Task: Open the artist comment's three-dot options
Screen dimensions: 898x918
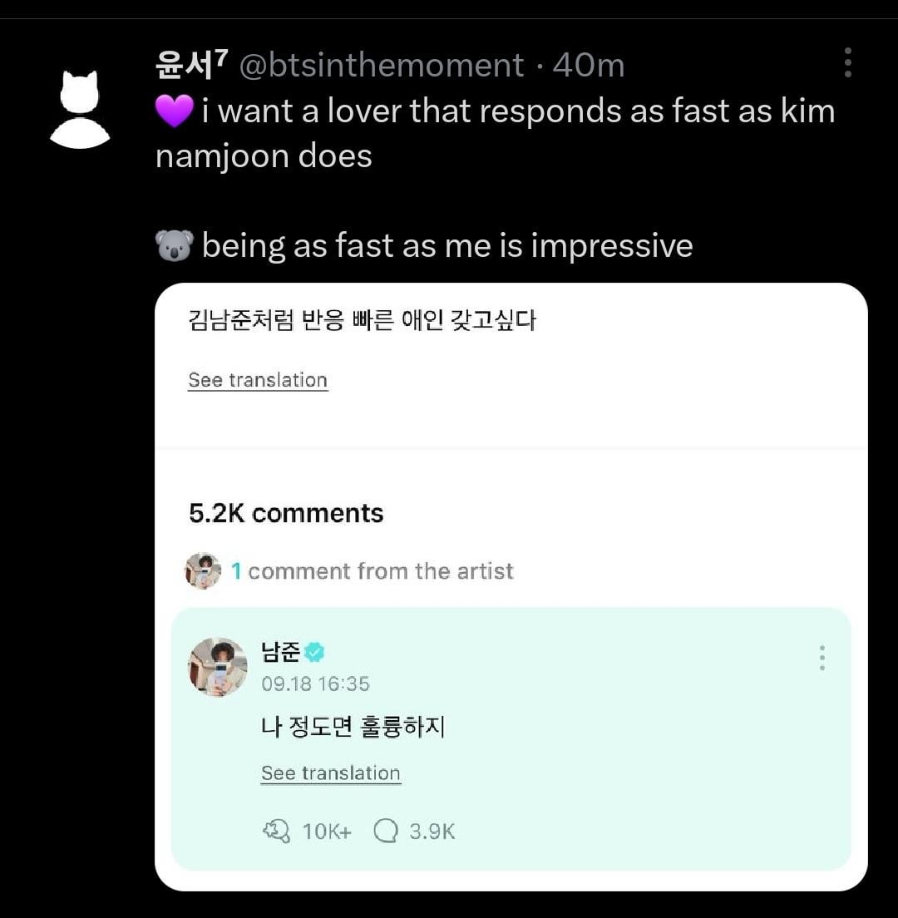Action: tap(822, 658)
